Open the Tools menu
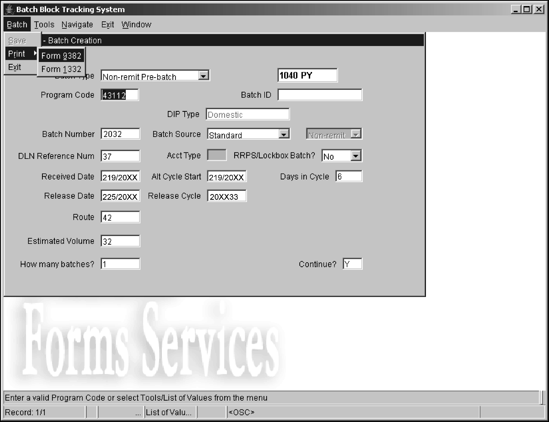This screenshot has width=549, height=422. click(44, 25)
